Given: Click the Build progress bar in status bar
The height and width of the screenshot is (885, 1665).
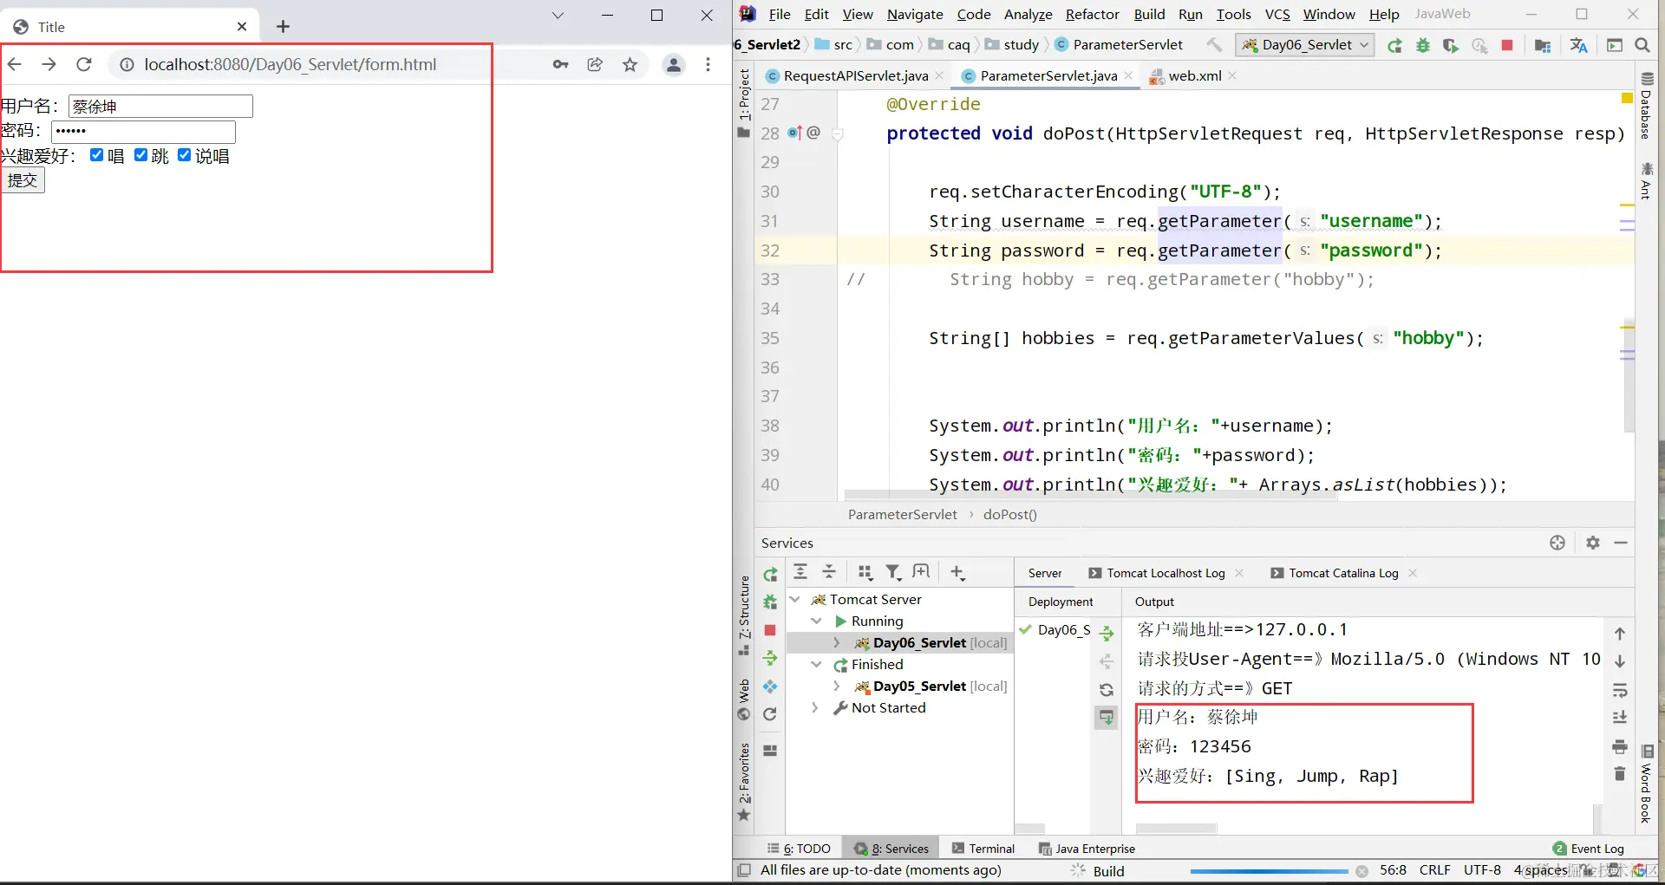Looking at the screenshot, I should tap(1270, 871).
